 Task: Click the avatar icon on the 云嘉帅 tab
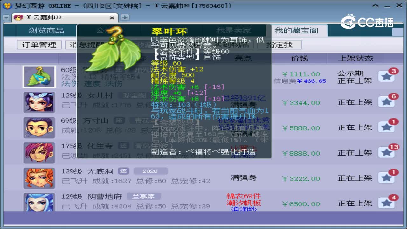pyautogui.click(x=18, y=17)
